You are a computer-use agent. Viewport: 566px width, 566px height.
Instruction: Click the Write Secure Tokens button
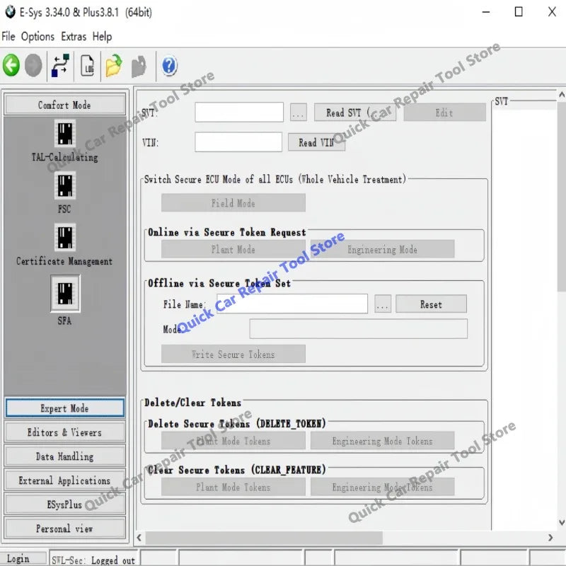click(233, 354)
